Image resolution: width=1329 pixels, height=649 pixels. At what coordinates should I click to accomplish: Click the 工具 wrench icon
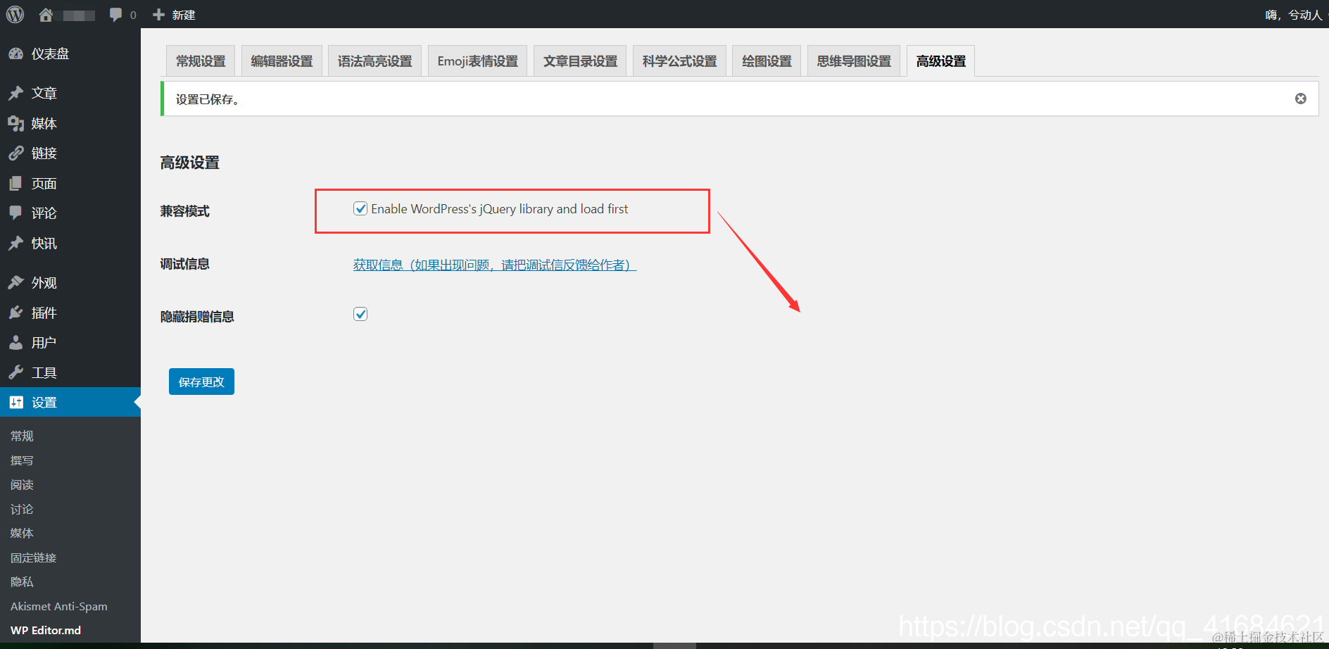16,372
